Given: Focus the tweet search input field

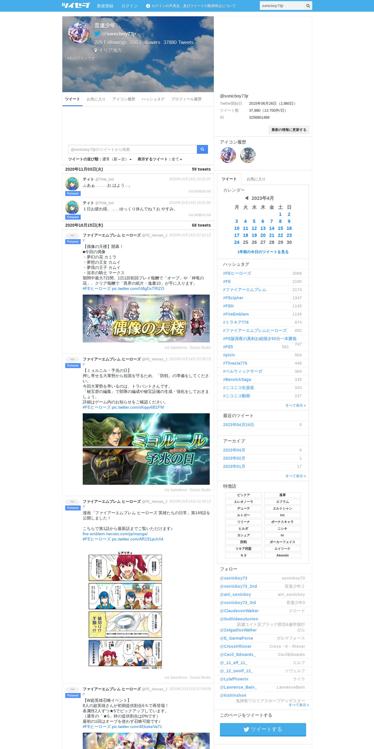Looking at the screenshot, I should pyautogui.click(x=133, y=149).
